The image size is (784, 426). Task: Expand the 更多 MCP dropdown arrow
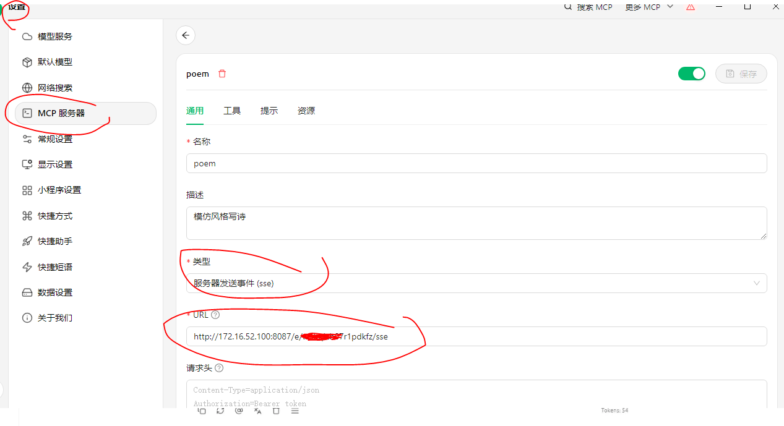coord(670,7)
